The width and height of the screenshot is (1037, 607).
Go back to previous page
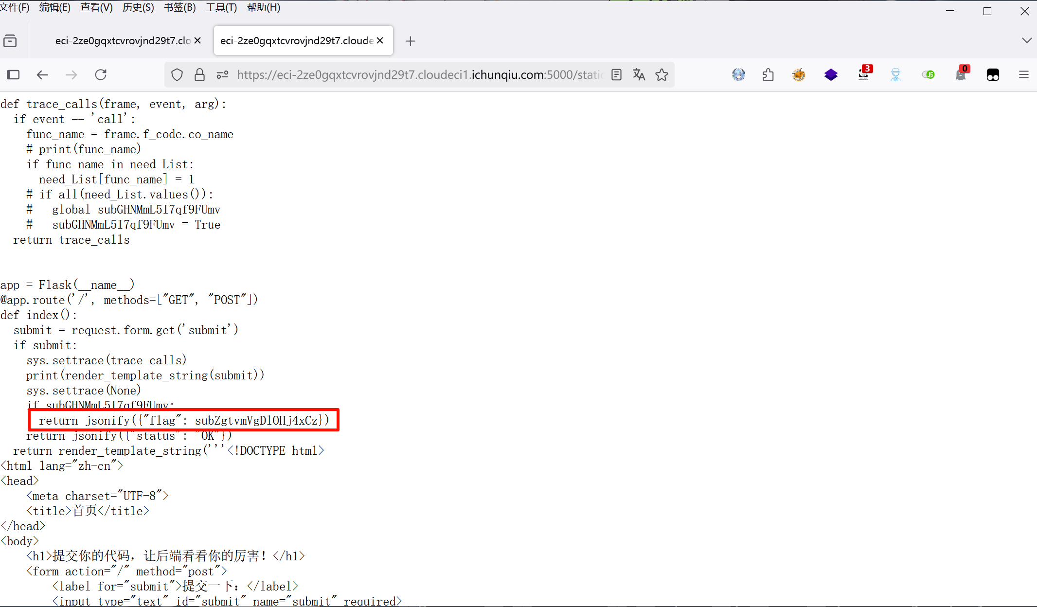[x=42, y=74]
